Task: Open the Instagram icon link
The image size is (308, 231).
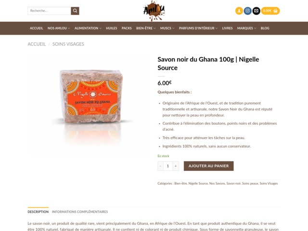Action: 248,11
